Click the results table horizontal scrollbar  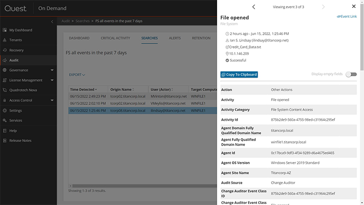(x=144, y=186)
